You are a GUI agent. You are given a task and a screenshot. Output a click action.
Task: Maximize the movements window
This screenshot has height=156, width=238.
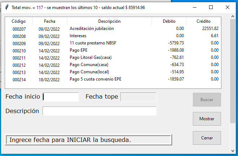click(x=211, y=7)
